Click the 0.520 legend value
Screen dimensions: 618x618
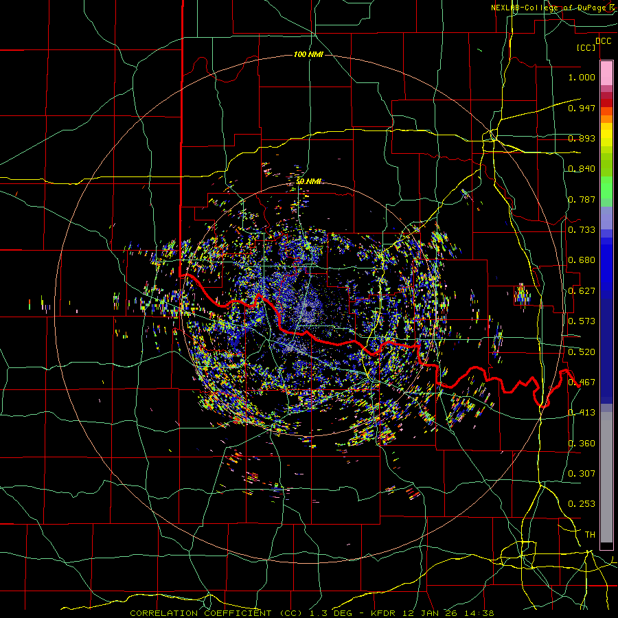(582, 352)
